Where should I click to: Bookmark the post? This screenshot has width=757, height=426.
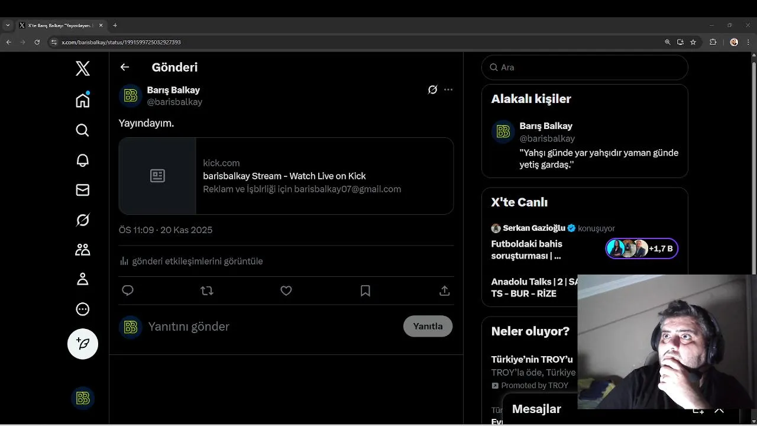click(365, 291)
